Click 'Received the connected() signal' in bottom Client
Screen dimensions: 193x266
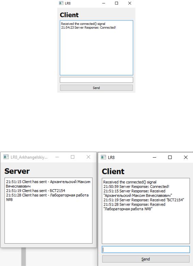130,182
